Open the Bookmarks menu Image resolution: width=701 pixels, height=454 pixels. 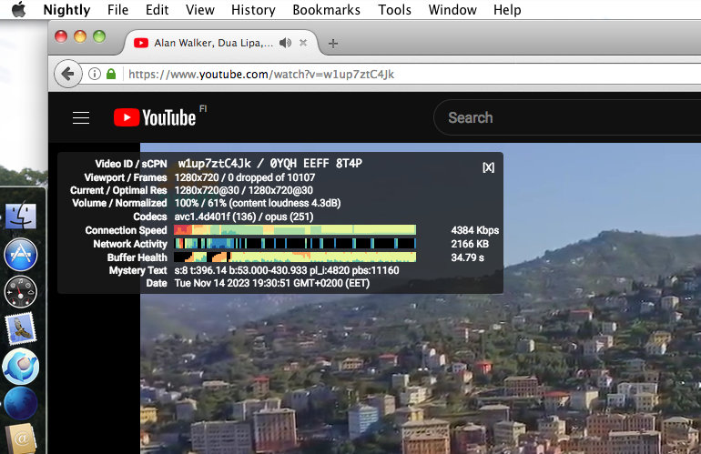pyautogui.click(x=326, y=10)
